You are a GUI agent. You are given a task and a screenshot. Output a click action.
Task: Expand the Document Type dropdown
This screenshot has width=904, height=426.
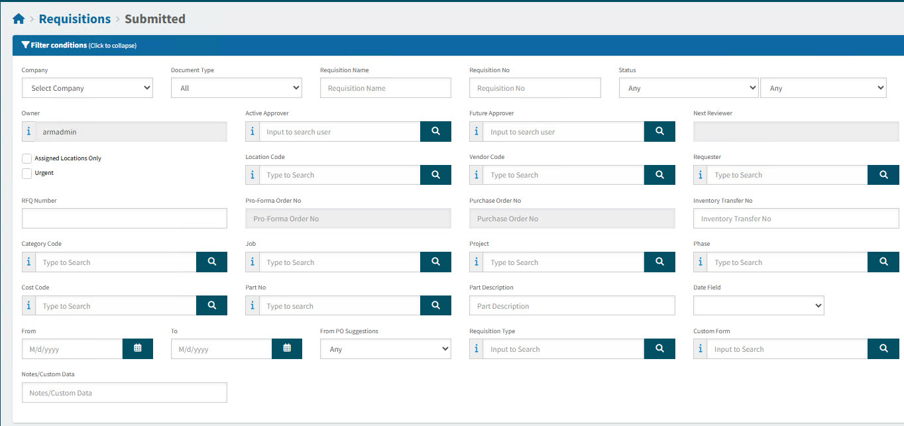point(236,88)
